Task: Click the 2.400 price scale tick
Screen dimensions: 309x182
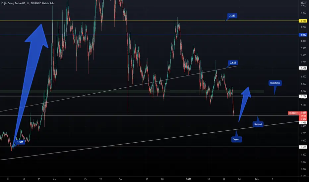Action: (303, 84)
